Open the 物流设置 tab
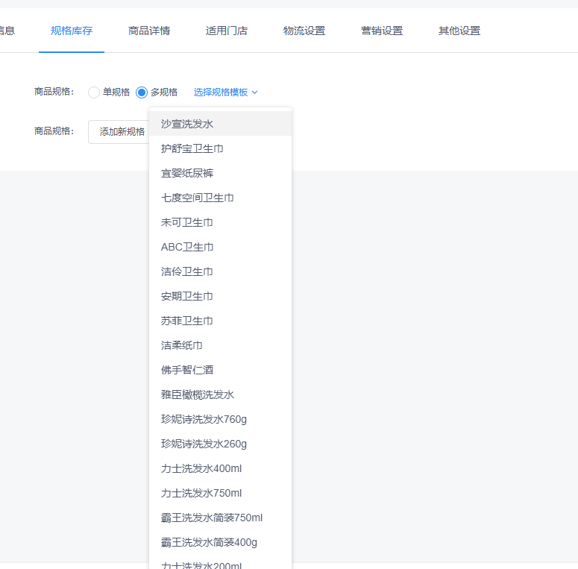 [304, 31]
